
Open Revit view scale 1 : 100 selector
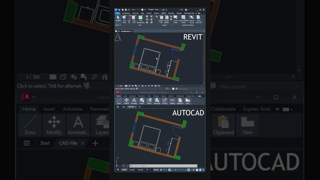(120, 86)
